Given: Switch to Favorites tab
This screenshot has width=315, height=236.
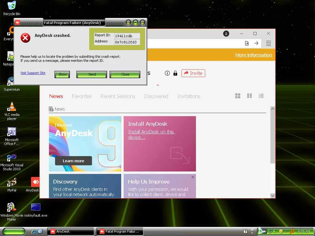Looking at the screenshot, I should [x=82, y=96].
